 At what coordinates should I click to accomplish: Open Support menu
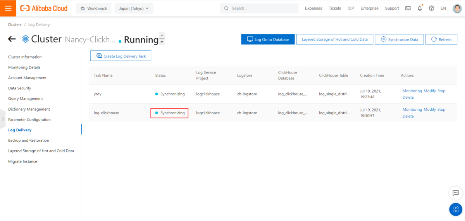(392, 8)
